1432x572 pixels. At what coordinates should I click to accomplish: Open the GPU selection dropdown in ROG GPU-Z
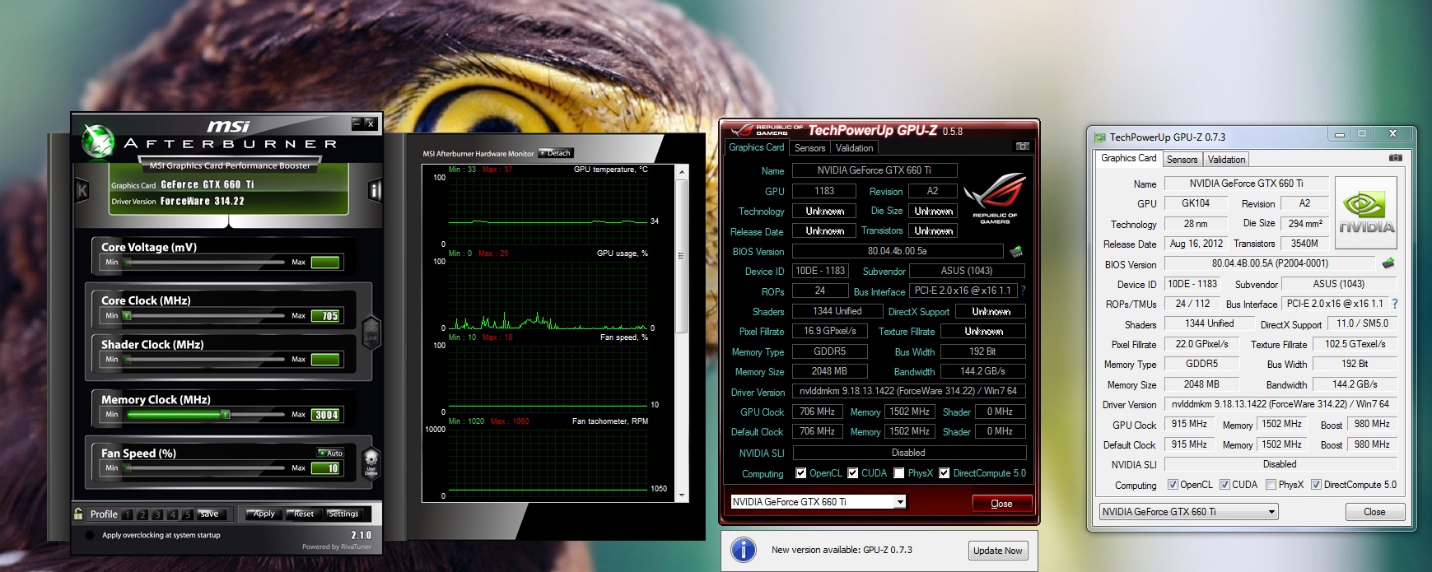[900, 502]
